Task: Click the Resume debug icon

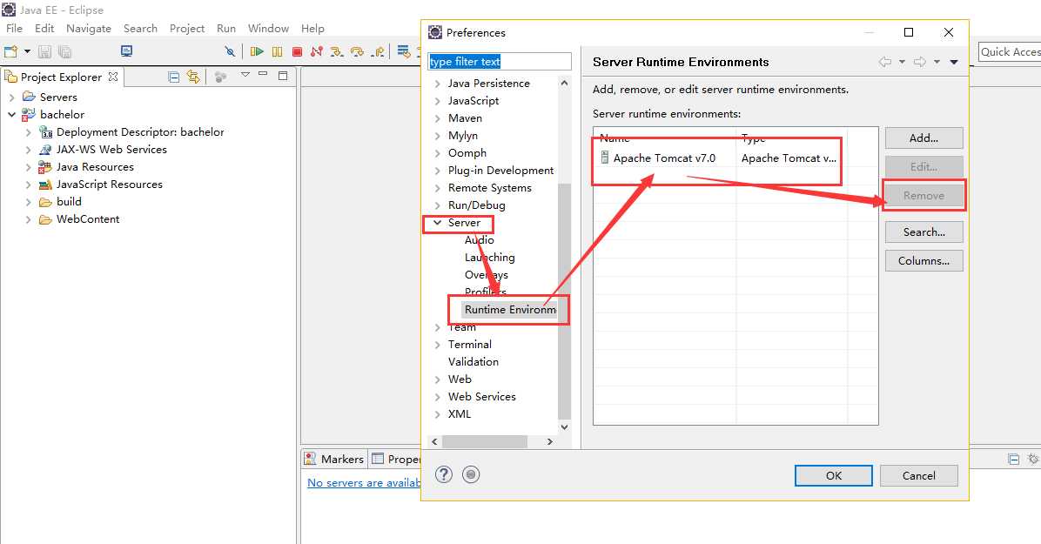Action: (x=257, y=51)
